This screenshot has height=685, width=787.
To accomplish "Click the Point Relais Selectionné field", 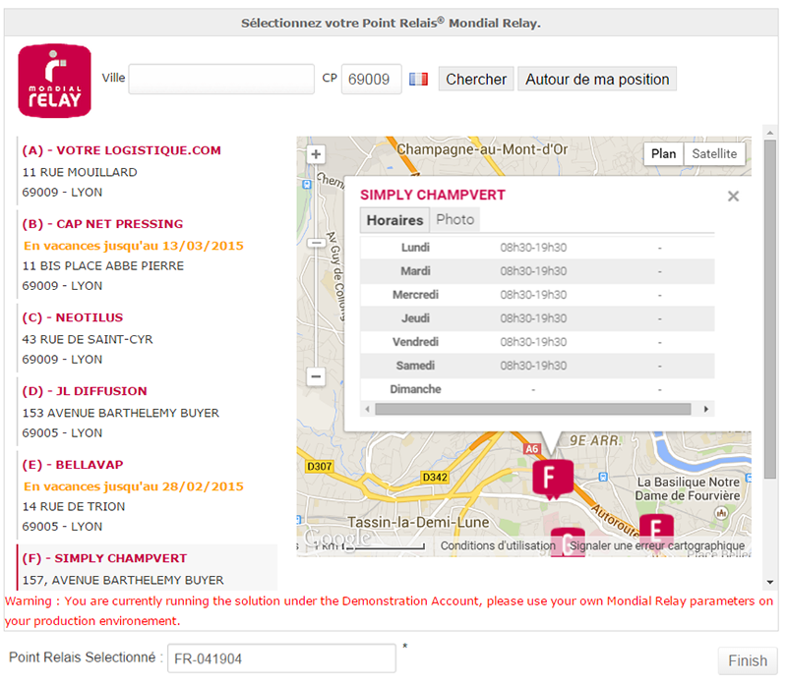I will 281,658.
